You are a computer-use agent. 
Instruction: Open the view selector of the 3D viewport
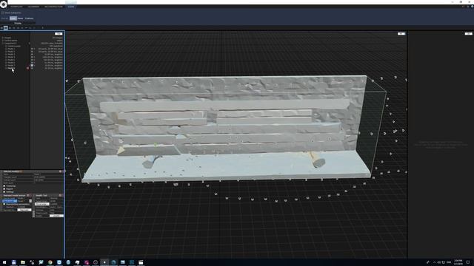pos(401,33)
